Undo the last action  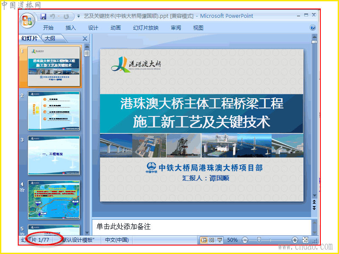point(52,17)
